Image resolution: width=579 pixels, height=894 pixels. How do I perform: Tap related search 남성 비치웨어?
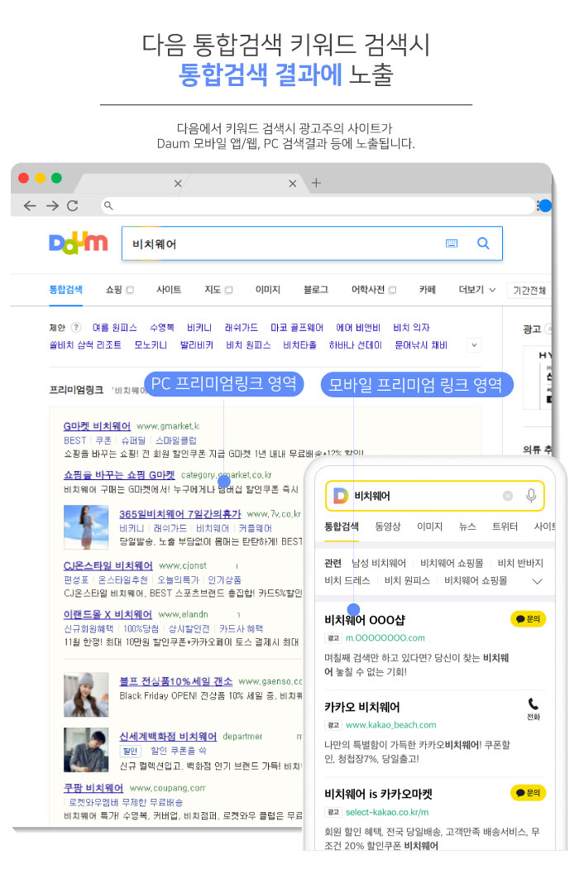379,564
